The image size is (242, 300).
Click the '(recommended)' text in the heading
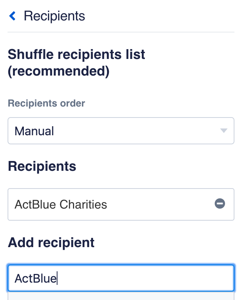59,71
